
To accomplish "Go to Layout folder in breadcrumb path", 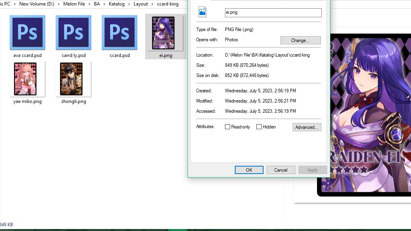I will pyautogui.click(x=141, y=4).
